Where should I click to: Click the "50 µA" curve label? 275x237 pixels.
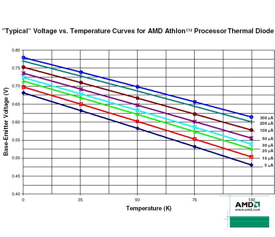pos(267,138)
